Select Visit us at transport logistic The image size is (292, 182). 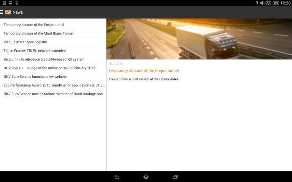coord(53,42)
